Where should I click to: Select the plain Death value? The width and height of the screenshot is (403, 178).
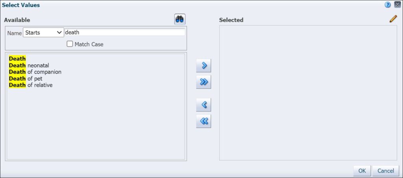17,59
